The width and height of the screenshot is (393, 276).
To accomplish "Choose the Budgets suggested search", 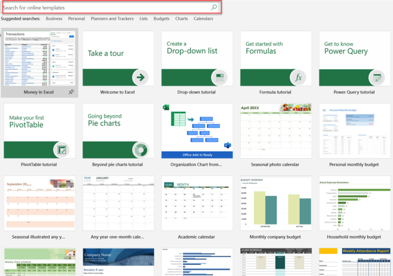I will pyautogui.click(x=162, y=19).
